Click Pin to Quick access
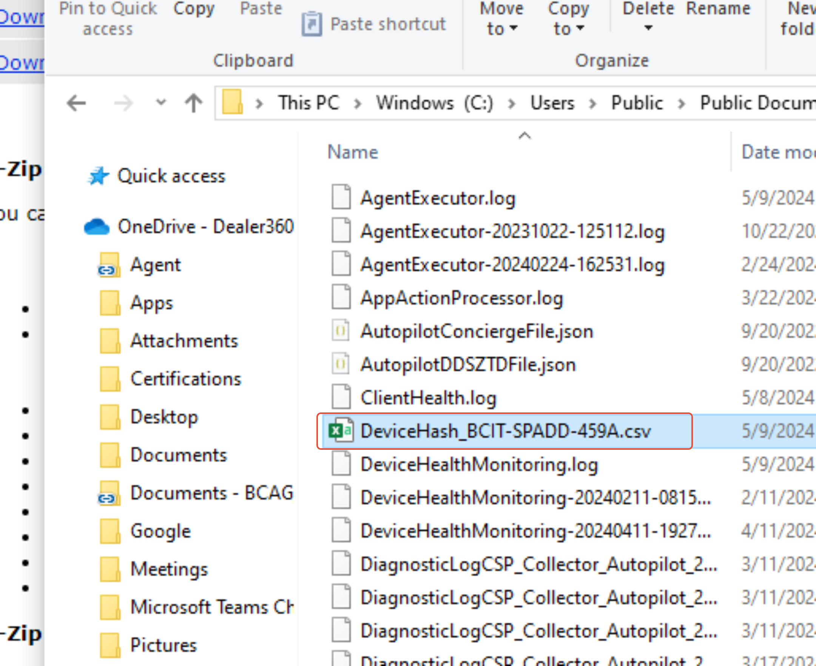816x666 pixels. coord(108,18)
